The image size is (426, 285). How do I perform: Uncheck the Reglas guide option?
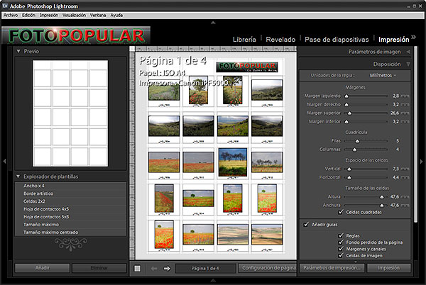pos(341,235)
